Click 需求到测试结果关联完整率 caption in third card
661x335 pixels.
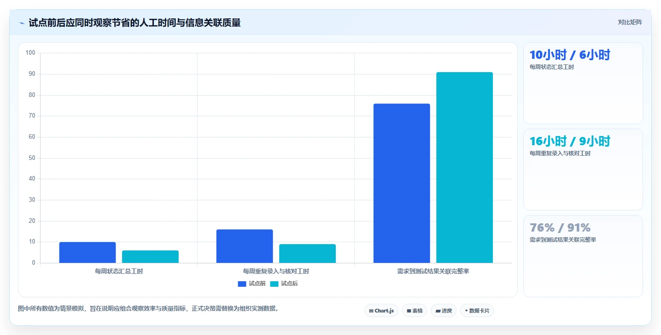pyautogui.click(x=563, y=240)
